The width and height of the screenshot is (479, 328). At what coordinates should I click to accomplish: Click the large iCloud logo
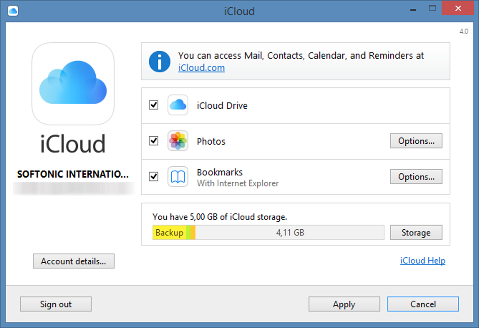tap(73, 84)
